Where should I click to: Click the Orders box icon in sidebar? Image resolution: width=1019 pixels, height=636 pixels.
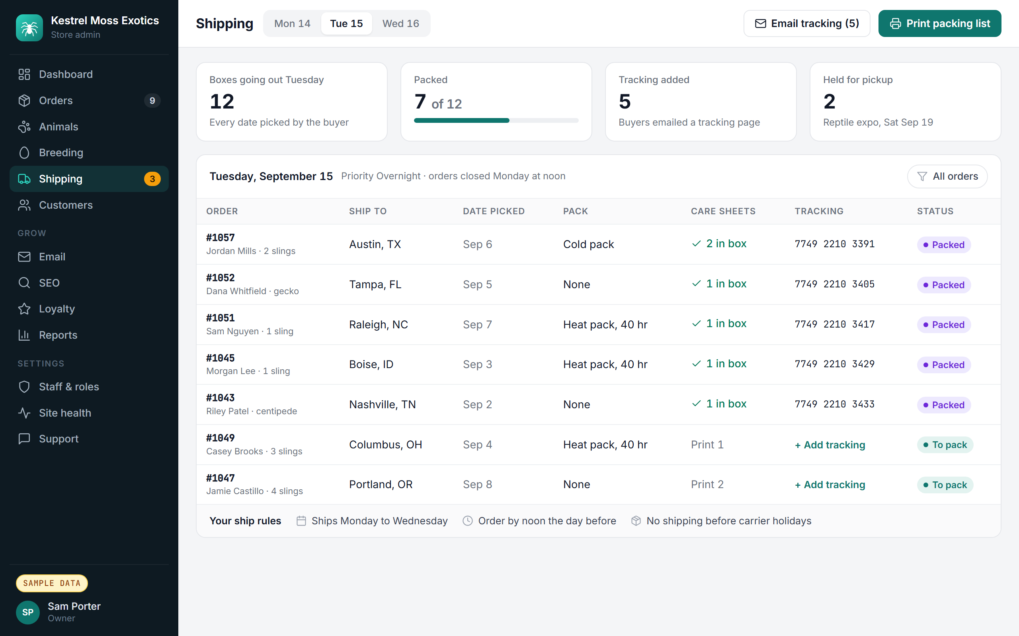24,101
